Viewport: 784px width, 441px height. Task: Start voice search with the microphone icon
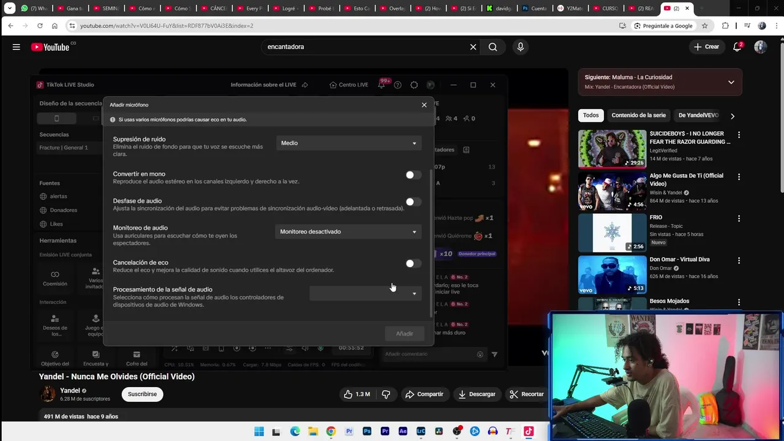pyautogui.click(x=520, y=47)
